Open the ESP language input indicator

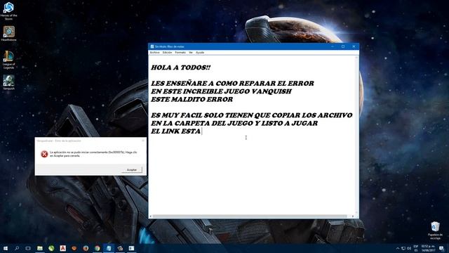pyautogui.click(x=416, y=248)
